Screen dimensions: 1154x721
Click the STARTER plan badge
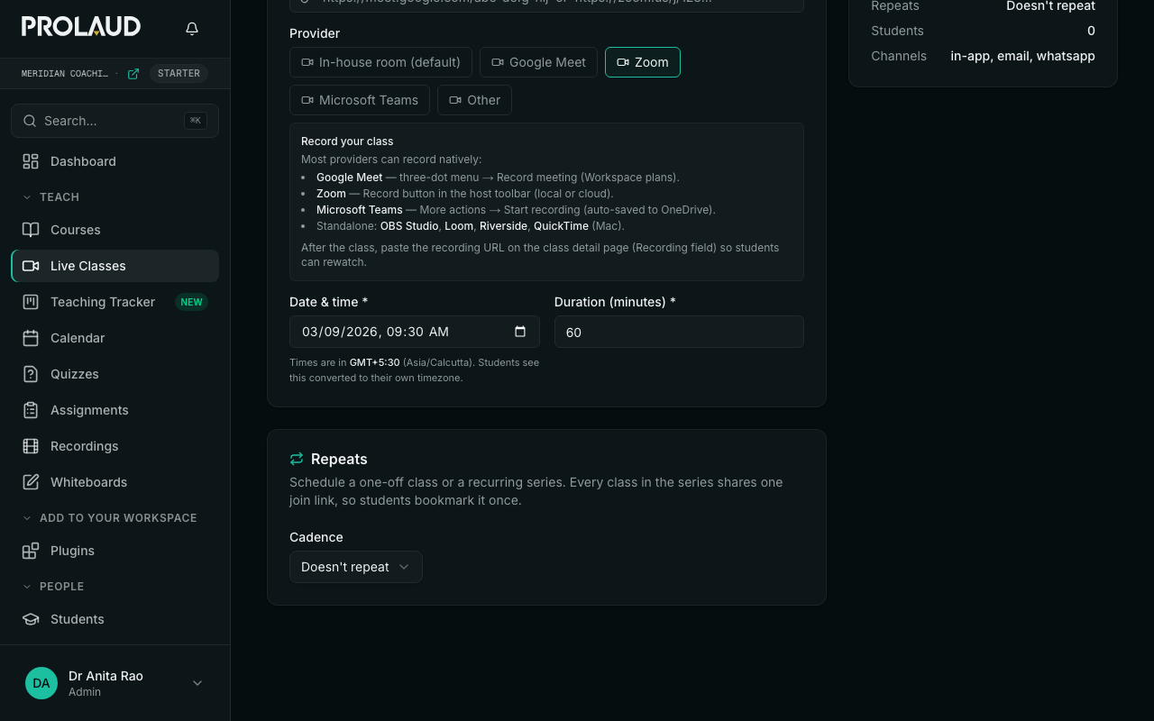click(179, 74)
